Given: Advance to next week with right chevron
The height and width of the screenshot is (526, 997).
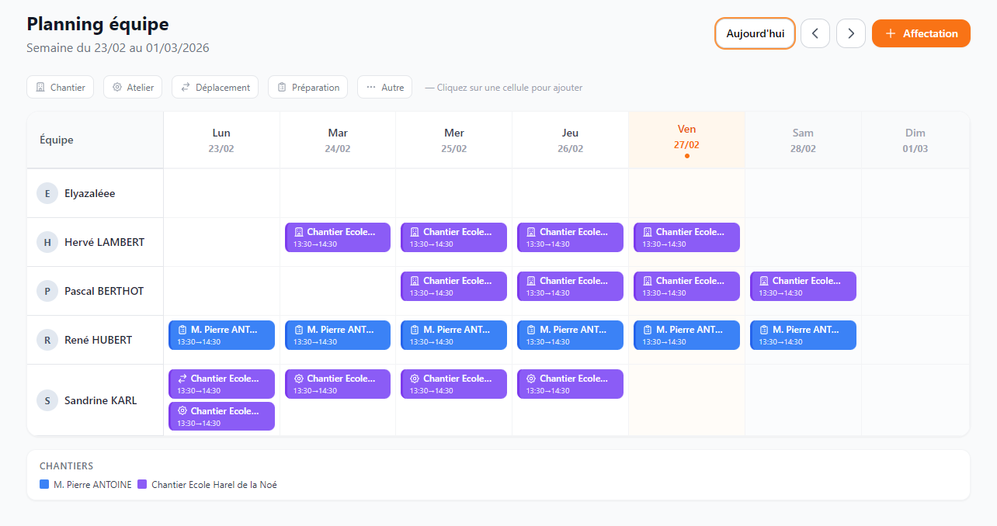Looking at the screenshot, I should [851, 33].
